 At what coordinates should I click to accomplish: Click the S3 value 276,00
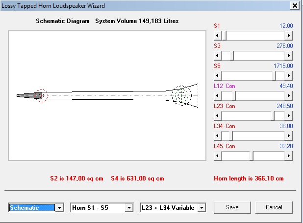[285, 46]
